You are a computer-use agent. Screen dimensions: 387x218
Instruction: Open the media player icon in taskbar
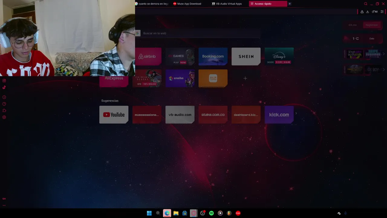tap(220, 213)
